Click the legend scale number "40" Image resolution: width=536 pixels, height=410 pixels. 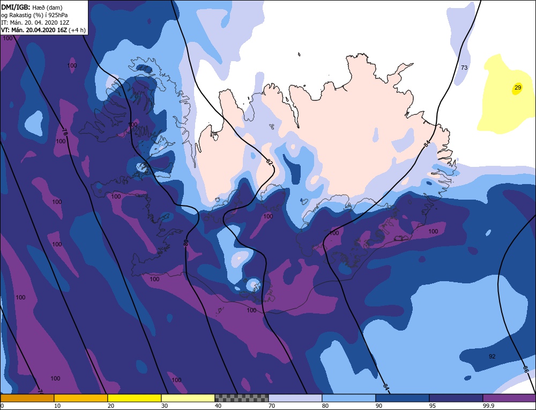click(218, 406)
